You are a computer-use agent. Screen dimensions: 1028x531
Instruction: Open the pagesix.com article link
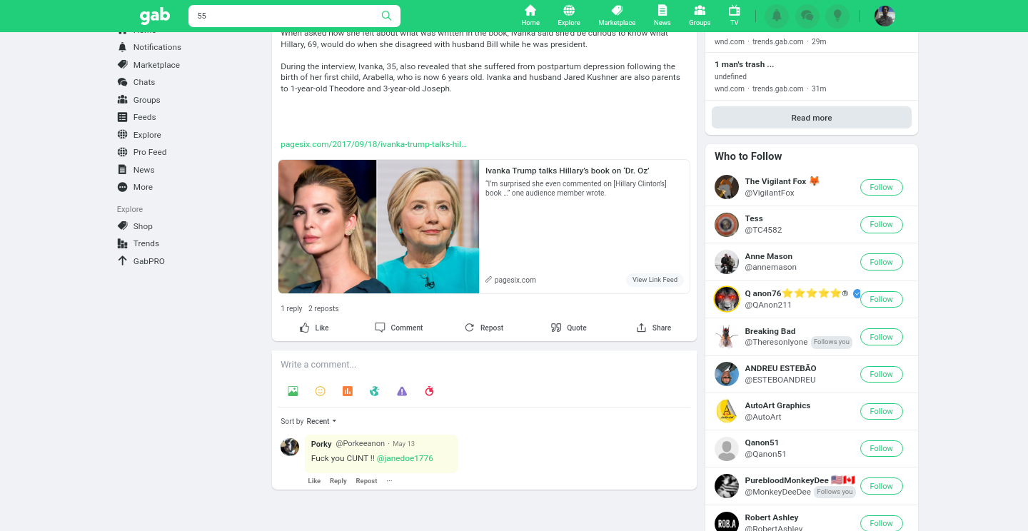click(373, 144)
